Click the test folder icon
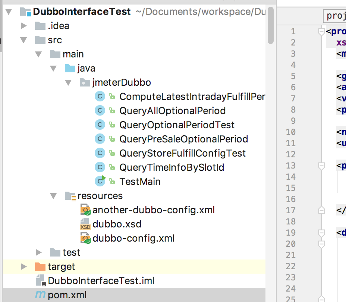 (55, 252)
